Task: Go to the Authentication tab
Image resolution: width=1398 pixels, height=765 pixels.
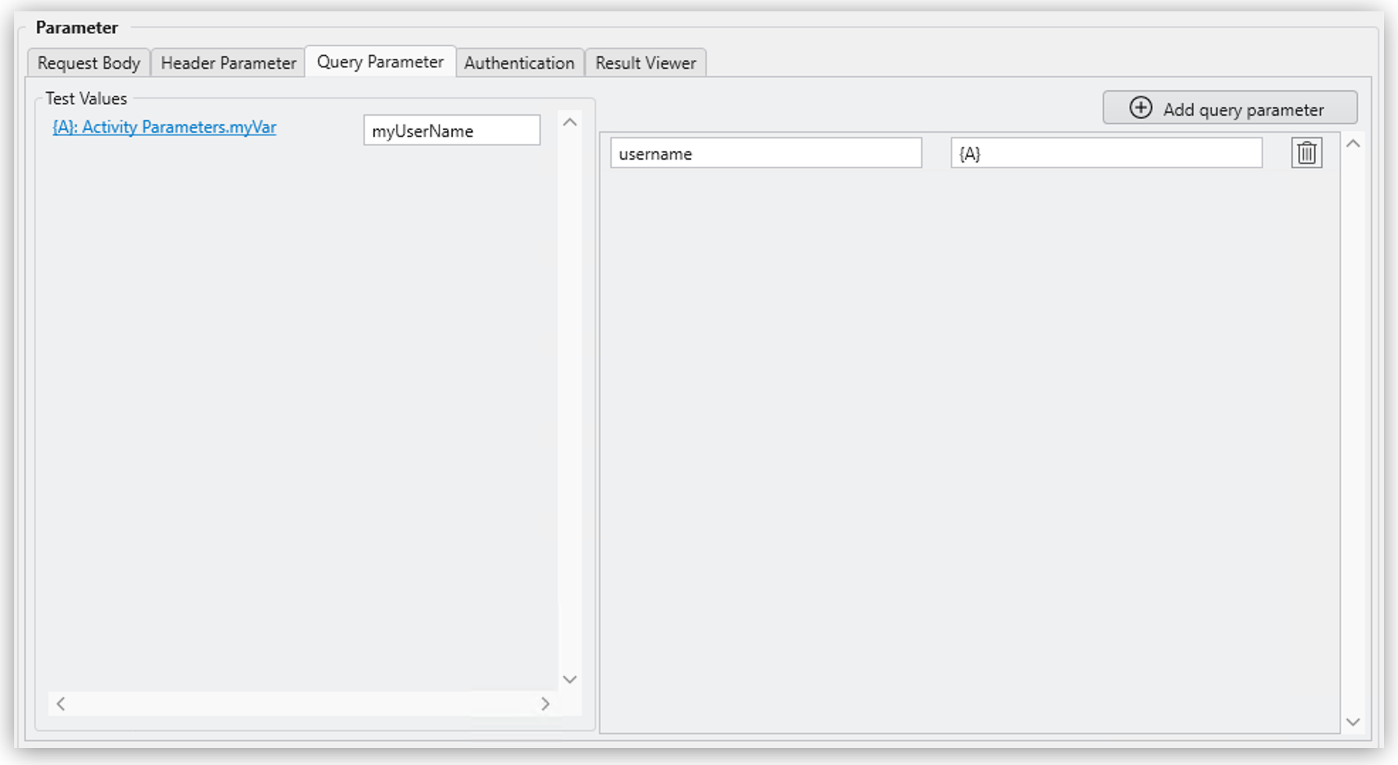Action: [x=519, y=63]
